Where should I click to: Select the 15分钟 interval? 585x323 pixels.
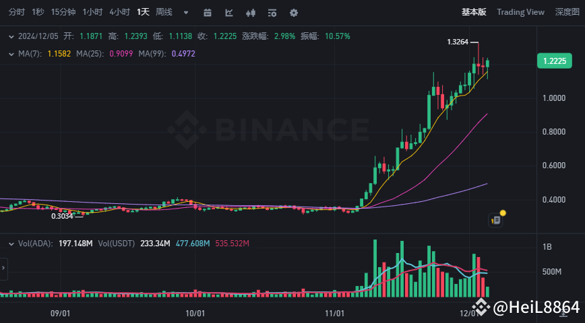tap(64, 12)
